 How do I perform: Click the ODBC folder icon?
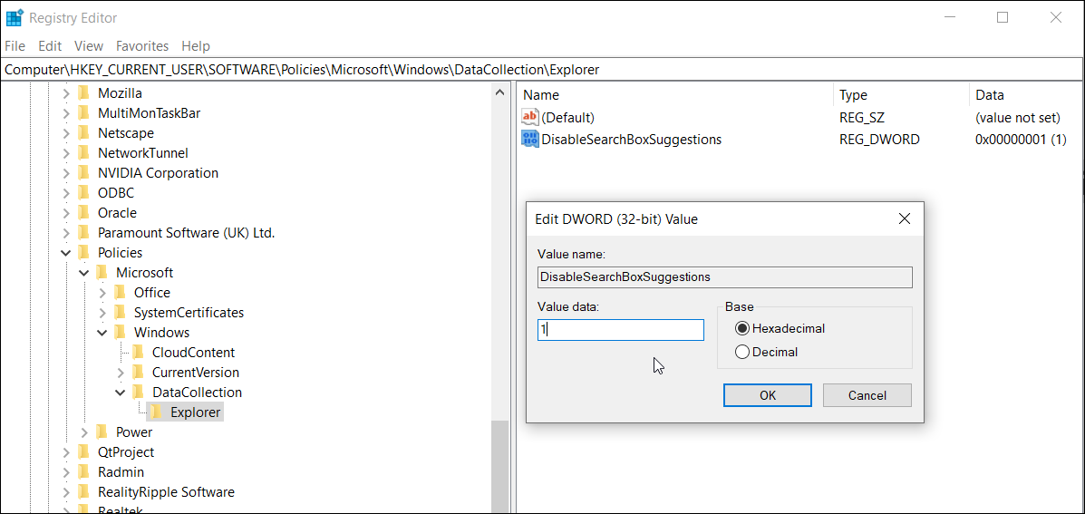tap(84, 193)
